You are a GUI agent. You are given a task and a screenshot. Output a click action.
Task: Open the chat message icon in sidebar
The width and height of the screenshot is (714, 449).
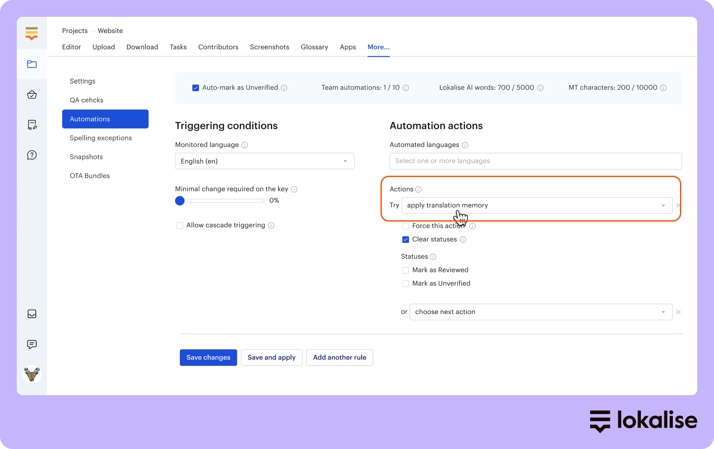(32, 344)
